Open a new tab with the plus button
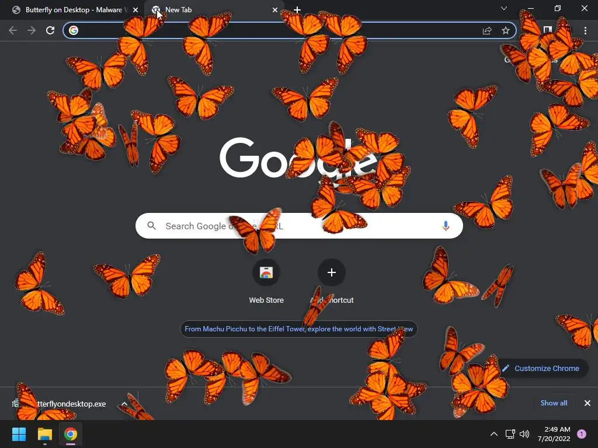 [297, 10]
